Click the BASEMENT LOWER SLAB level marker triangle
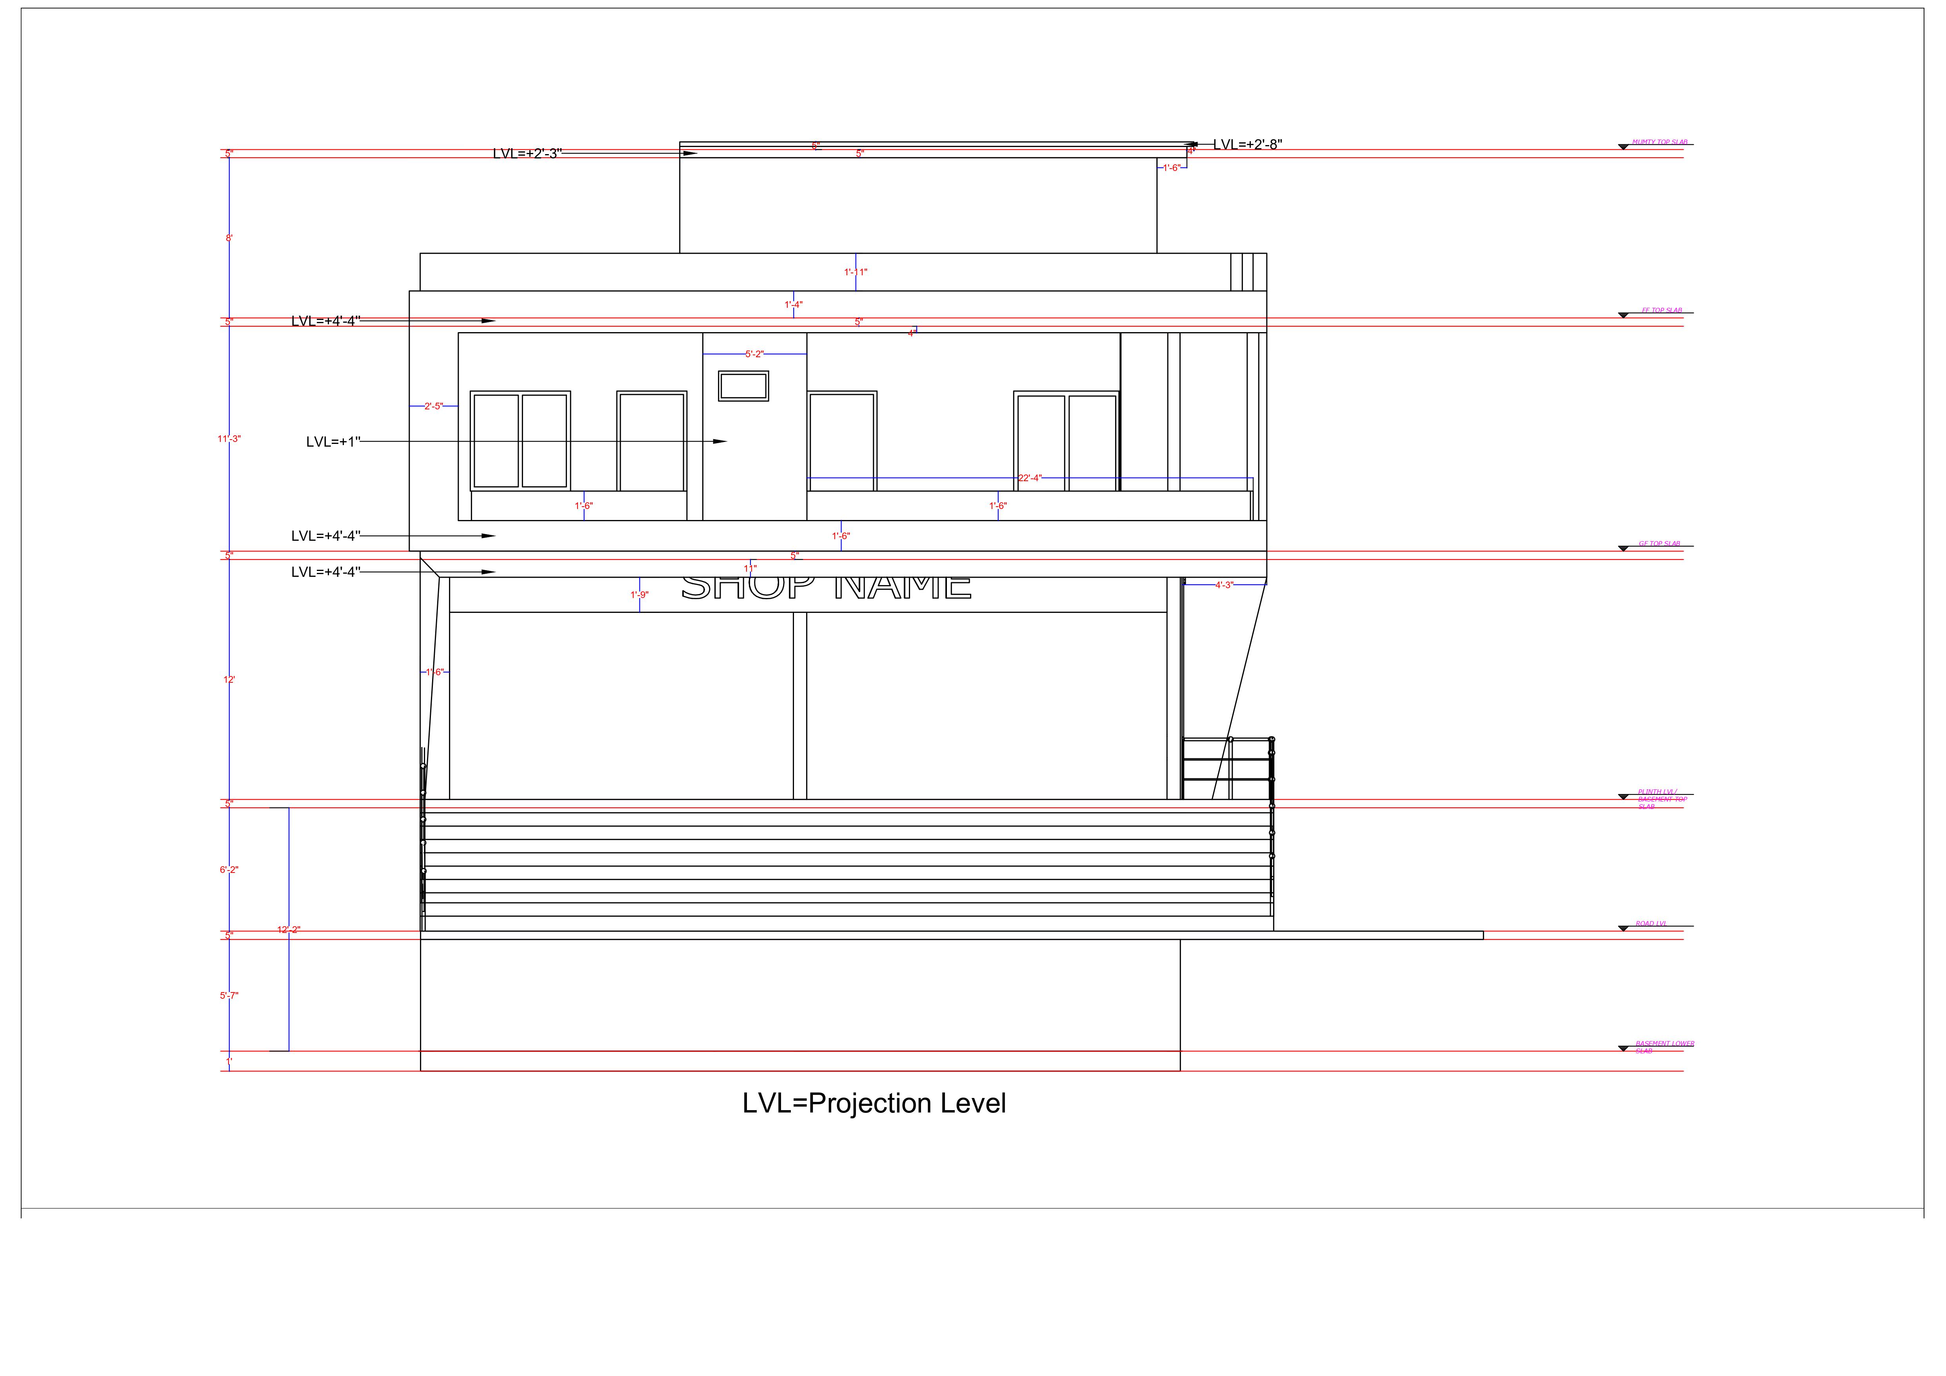 pyautogui.click(x=1623, y=1049)
